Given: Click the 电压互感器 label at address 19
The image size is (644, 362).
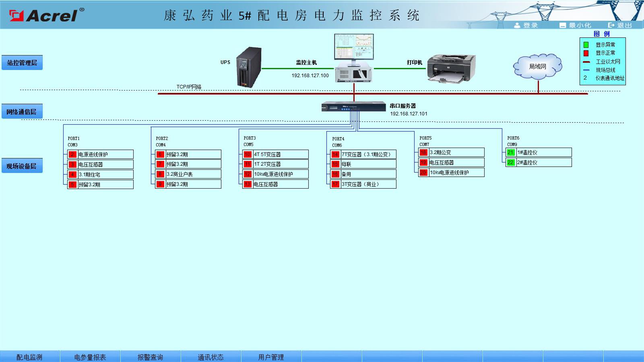Looking at the screenshot, I should 442,162.
